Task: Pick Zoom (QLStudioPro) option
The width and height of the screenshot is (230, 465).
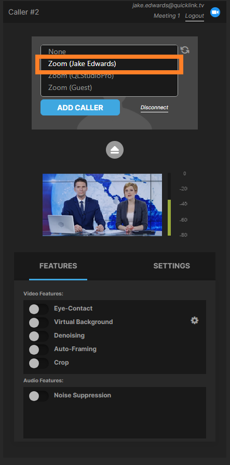Action: 109,76
